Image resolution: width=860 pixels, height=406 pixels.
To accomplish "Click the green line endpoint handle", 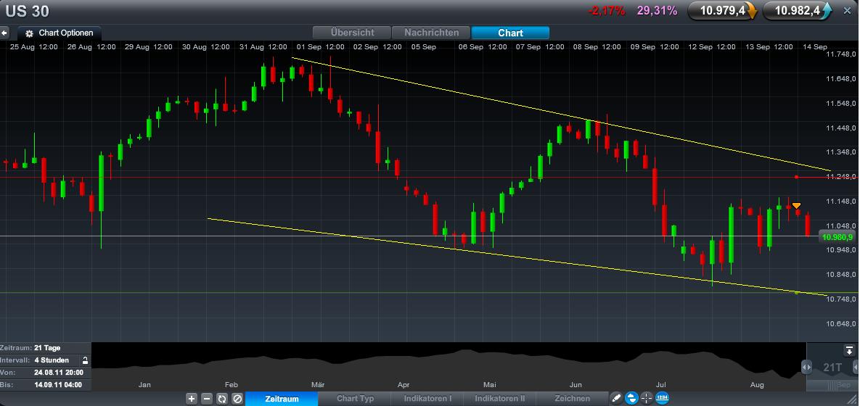I will click(796, 293).
